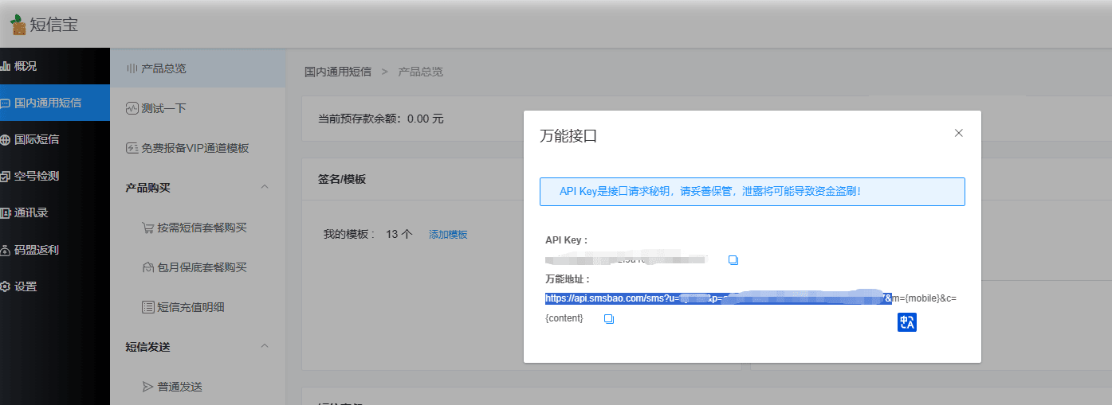Copy the 万能地址 URL using copy icon
The width and height of the screenshot is (1112, 405).
[x=609, y=319]
